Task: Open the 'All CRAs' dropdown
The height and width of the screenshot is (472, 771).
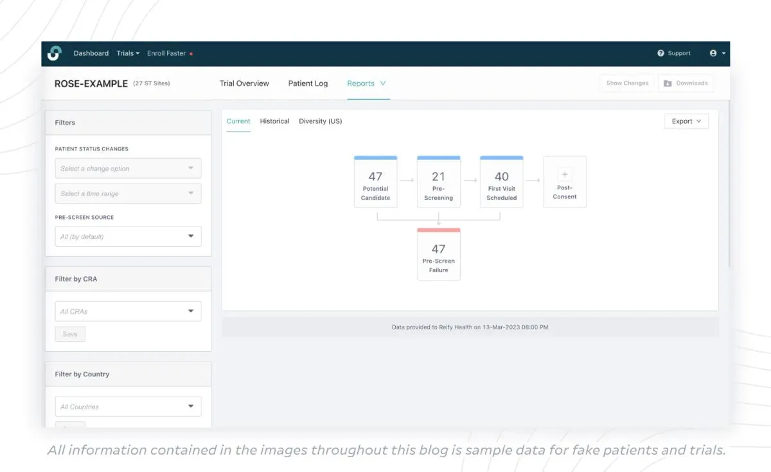Action: pyautogui.click(x=128, y=311)
